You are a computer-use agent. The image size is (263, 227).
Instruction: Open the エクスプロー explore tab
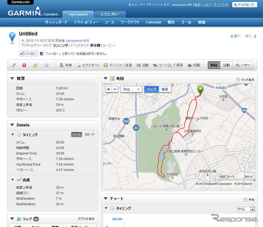click(x=110, y=14)
